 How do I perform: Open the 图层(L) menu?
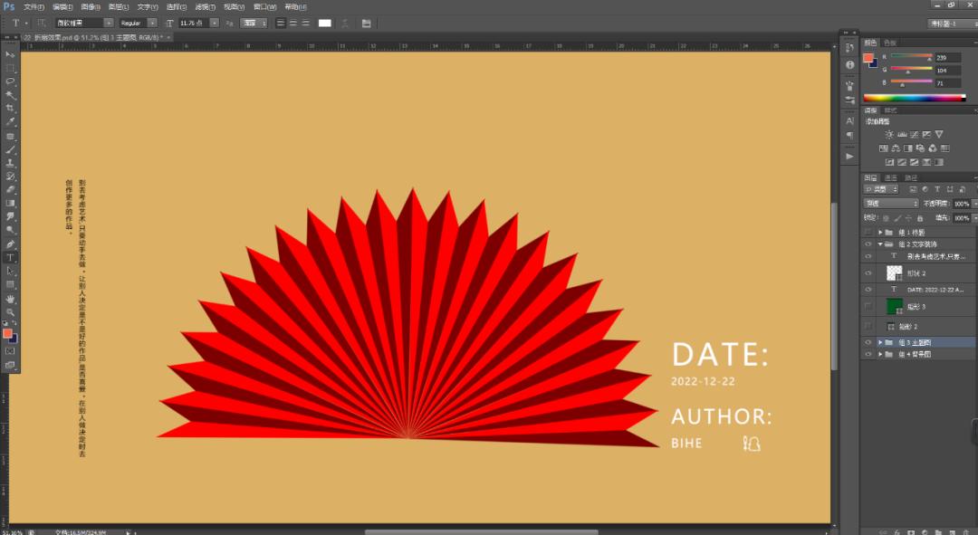118,6
